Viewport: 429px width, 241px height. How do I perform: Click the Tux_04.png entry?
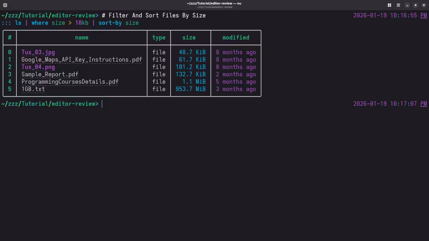coord(38,67)
